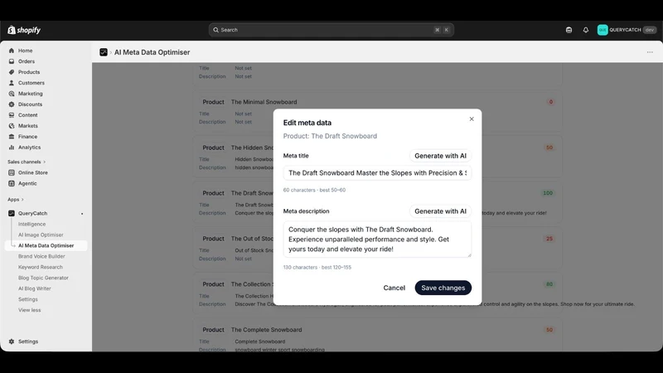Click score badge 80 for The Collection
Screen dimensions: 663x373
coord(549,284)
